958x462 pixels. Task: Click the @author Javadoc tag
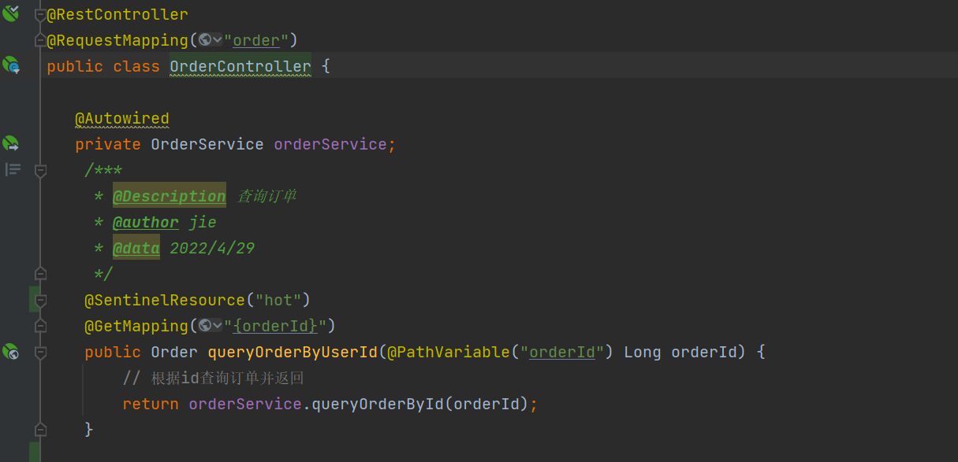click(146, 222)
